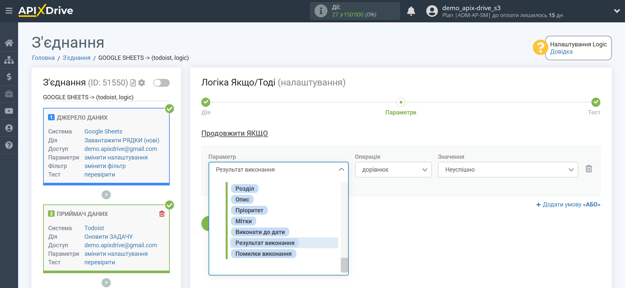This screenshot has width=625, height=288.
Task: Open Todoist system link
Action: click(x=94, y=228)
